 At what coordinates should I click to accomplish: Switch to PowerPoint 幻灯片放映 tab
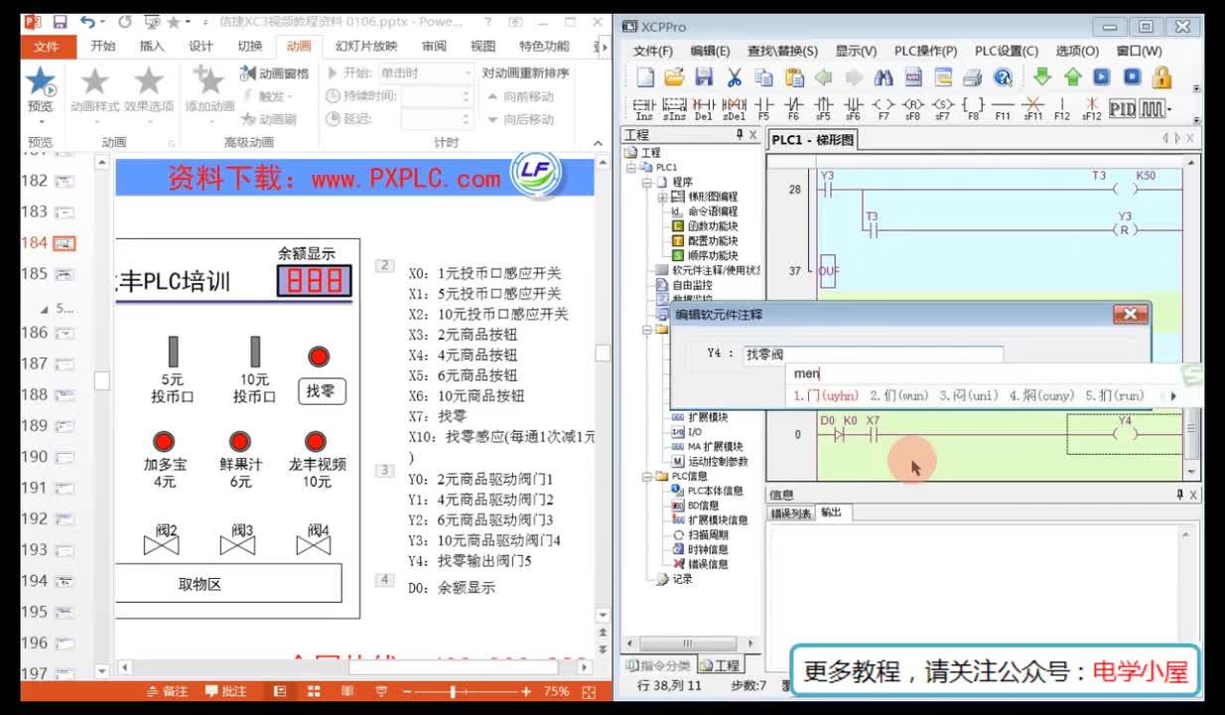pyautogui.click(x=366, y=46)
